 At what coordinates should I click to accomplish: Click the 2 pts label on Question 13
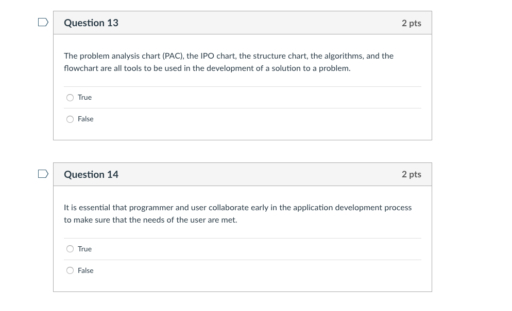coord(411,23)
